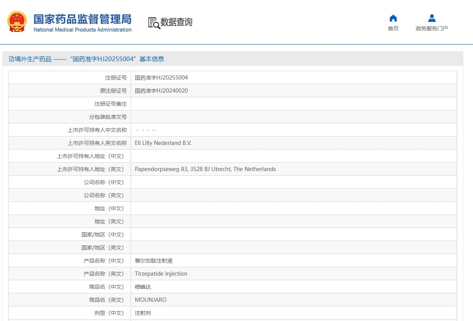Click the 公司名称（中文） label
Viewport: 473px width, 321px height.
pyautogui.click(x=104, y=182)
